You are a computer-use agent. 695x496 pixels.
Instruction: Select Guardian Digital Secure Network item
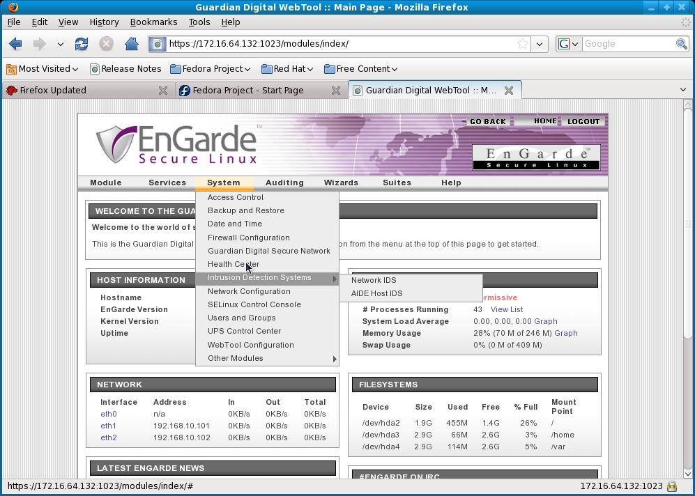267,251
